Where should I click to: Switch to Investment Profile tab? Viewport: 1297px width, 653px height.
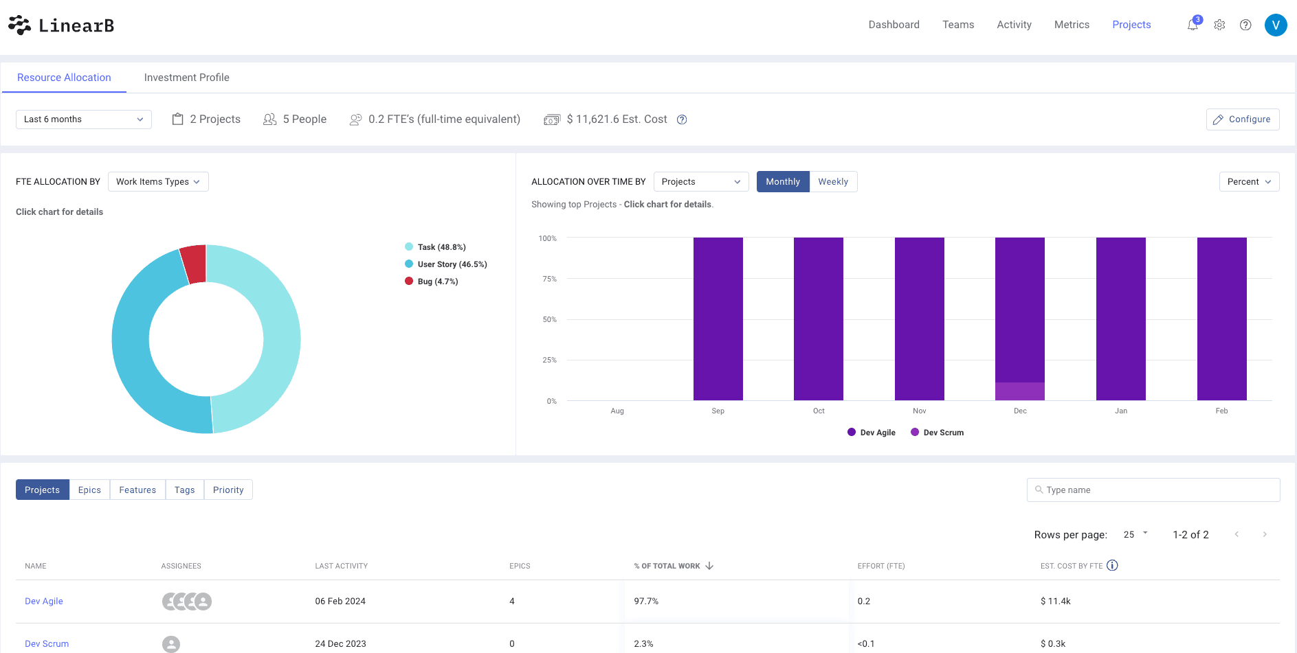[186, 78]
